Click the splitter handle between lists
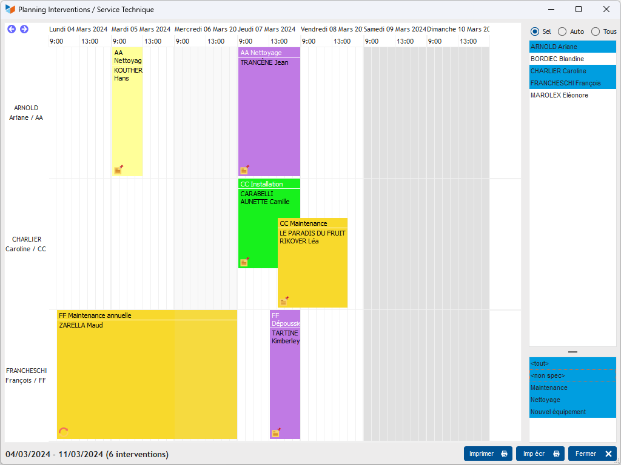The height and width of the screenshot is (465, 621). click(x=572, y=352)
